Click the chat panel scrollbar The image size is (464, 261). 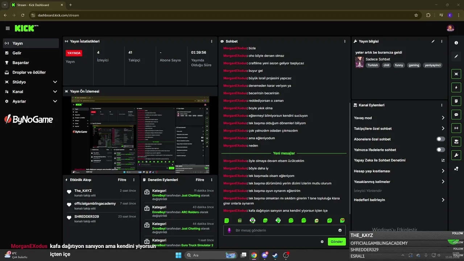[349, 158]
